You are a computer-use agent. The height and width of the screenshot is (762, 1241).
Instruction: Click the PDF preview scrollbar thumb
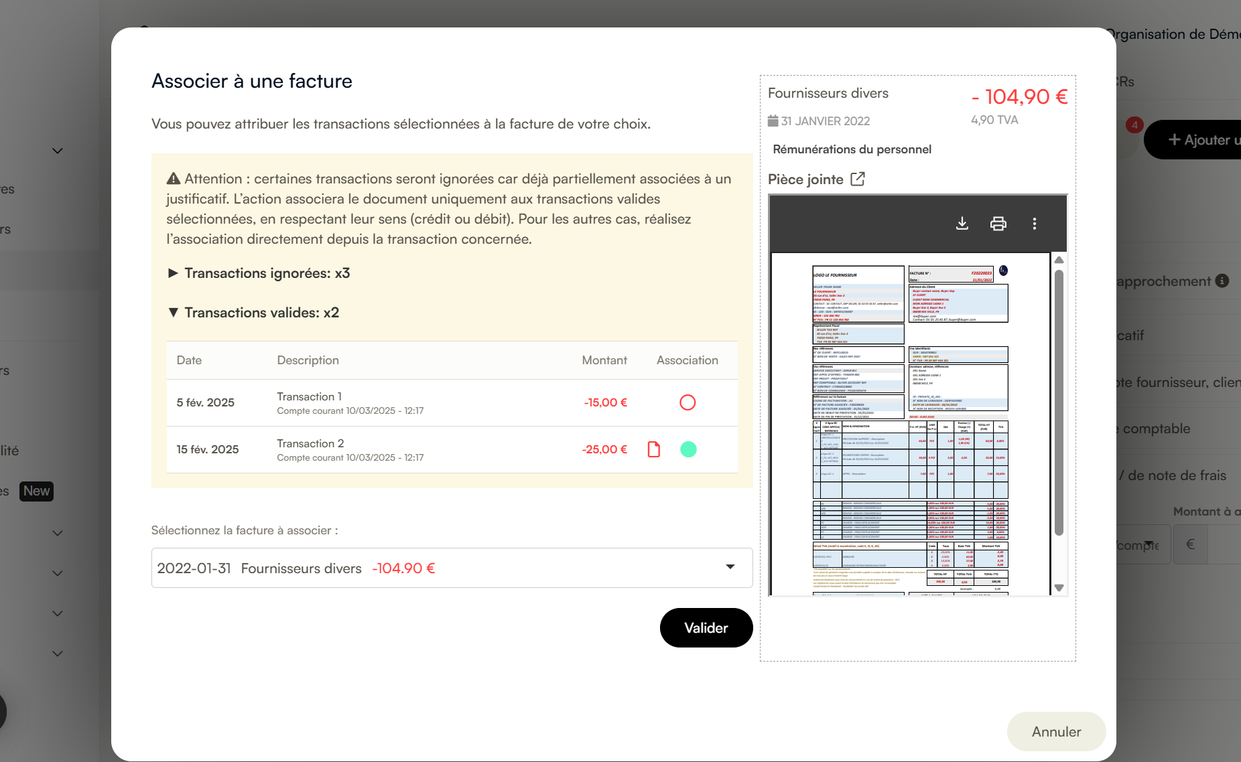(1059, 402)
